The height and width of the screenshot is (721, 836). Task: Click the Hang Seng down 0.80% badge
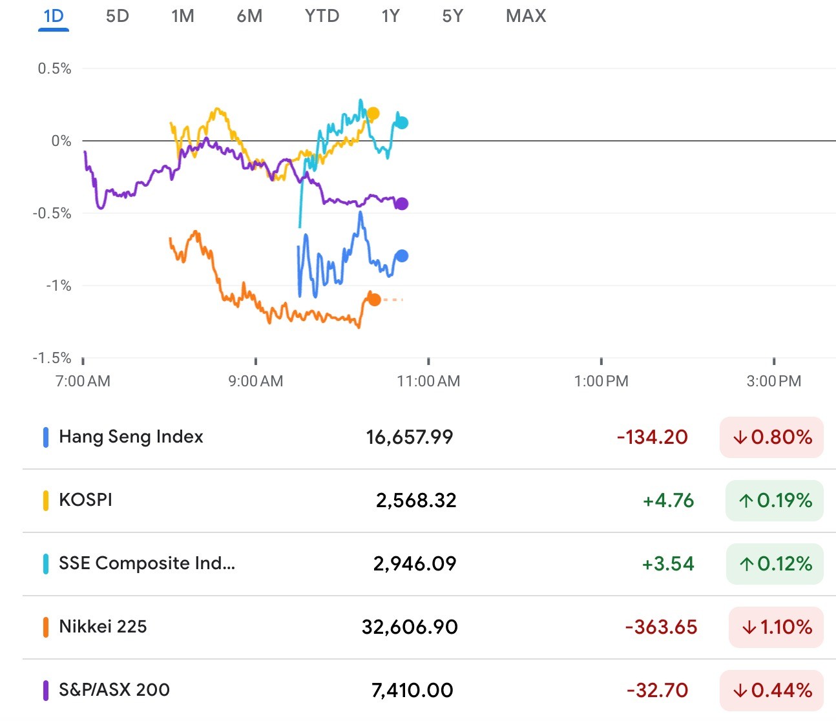coord(771,437)
